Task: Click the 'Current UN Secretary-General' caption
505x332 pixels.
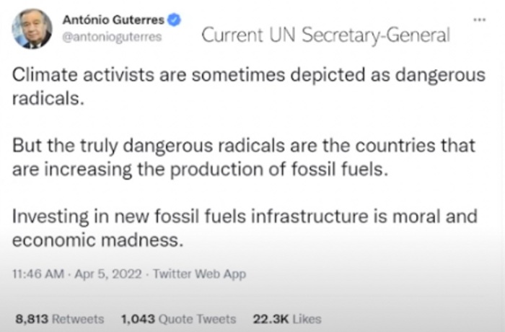Action: pyautogui.click(x=325, y=35)
